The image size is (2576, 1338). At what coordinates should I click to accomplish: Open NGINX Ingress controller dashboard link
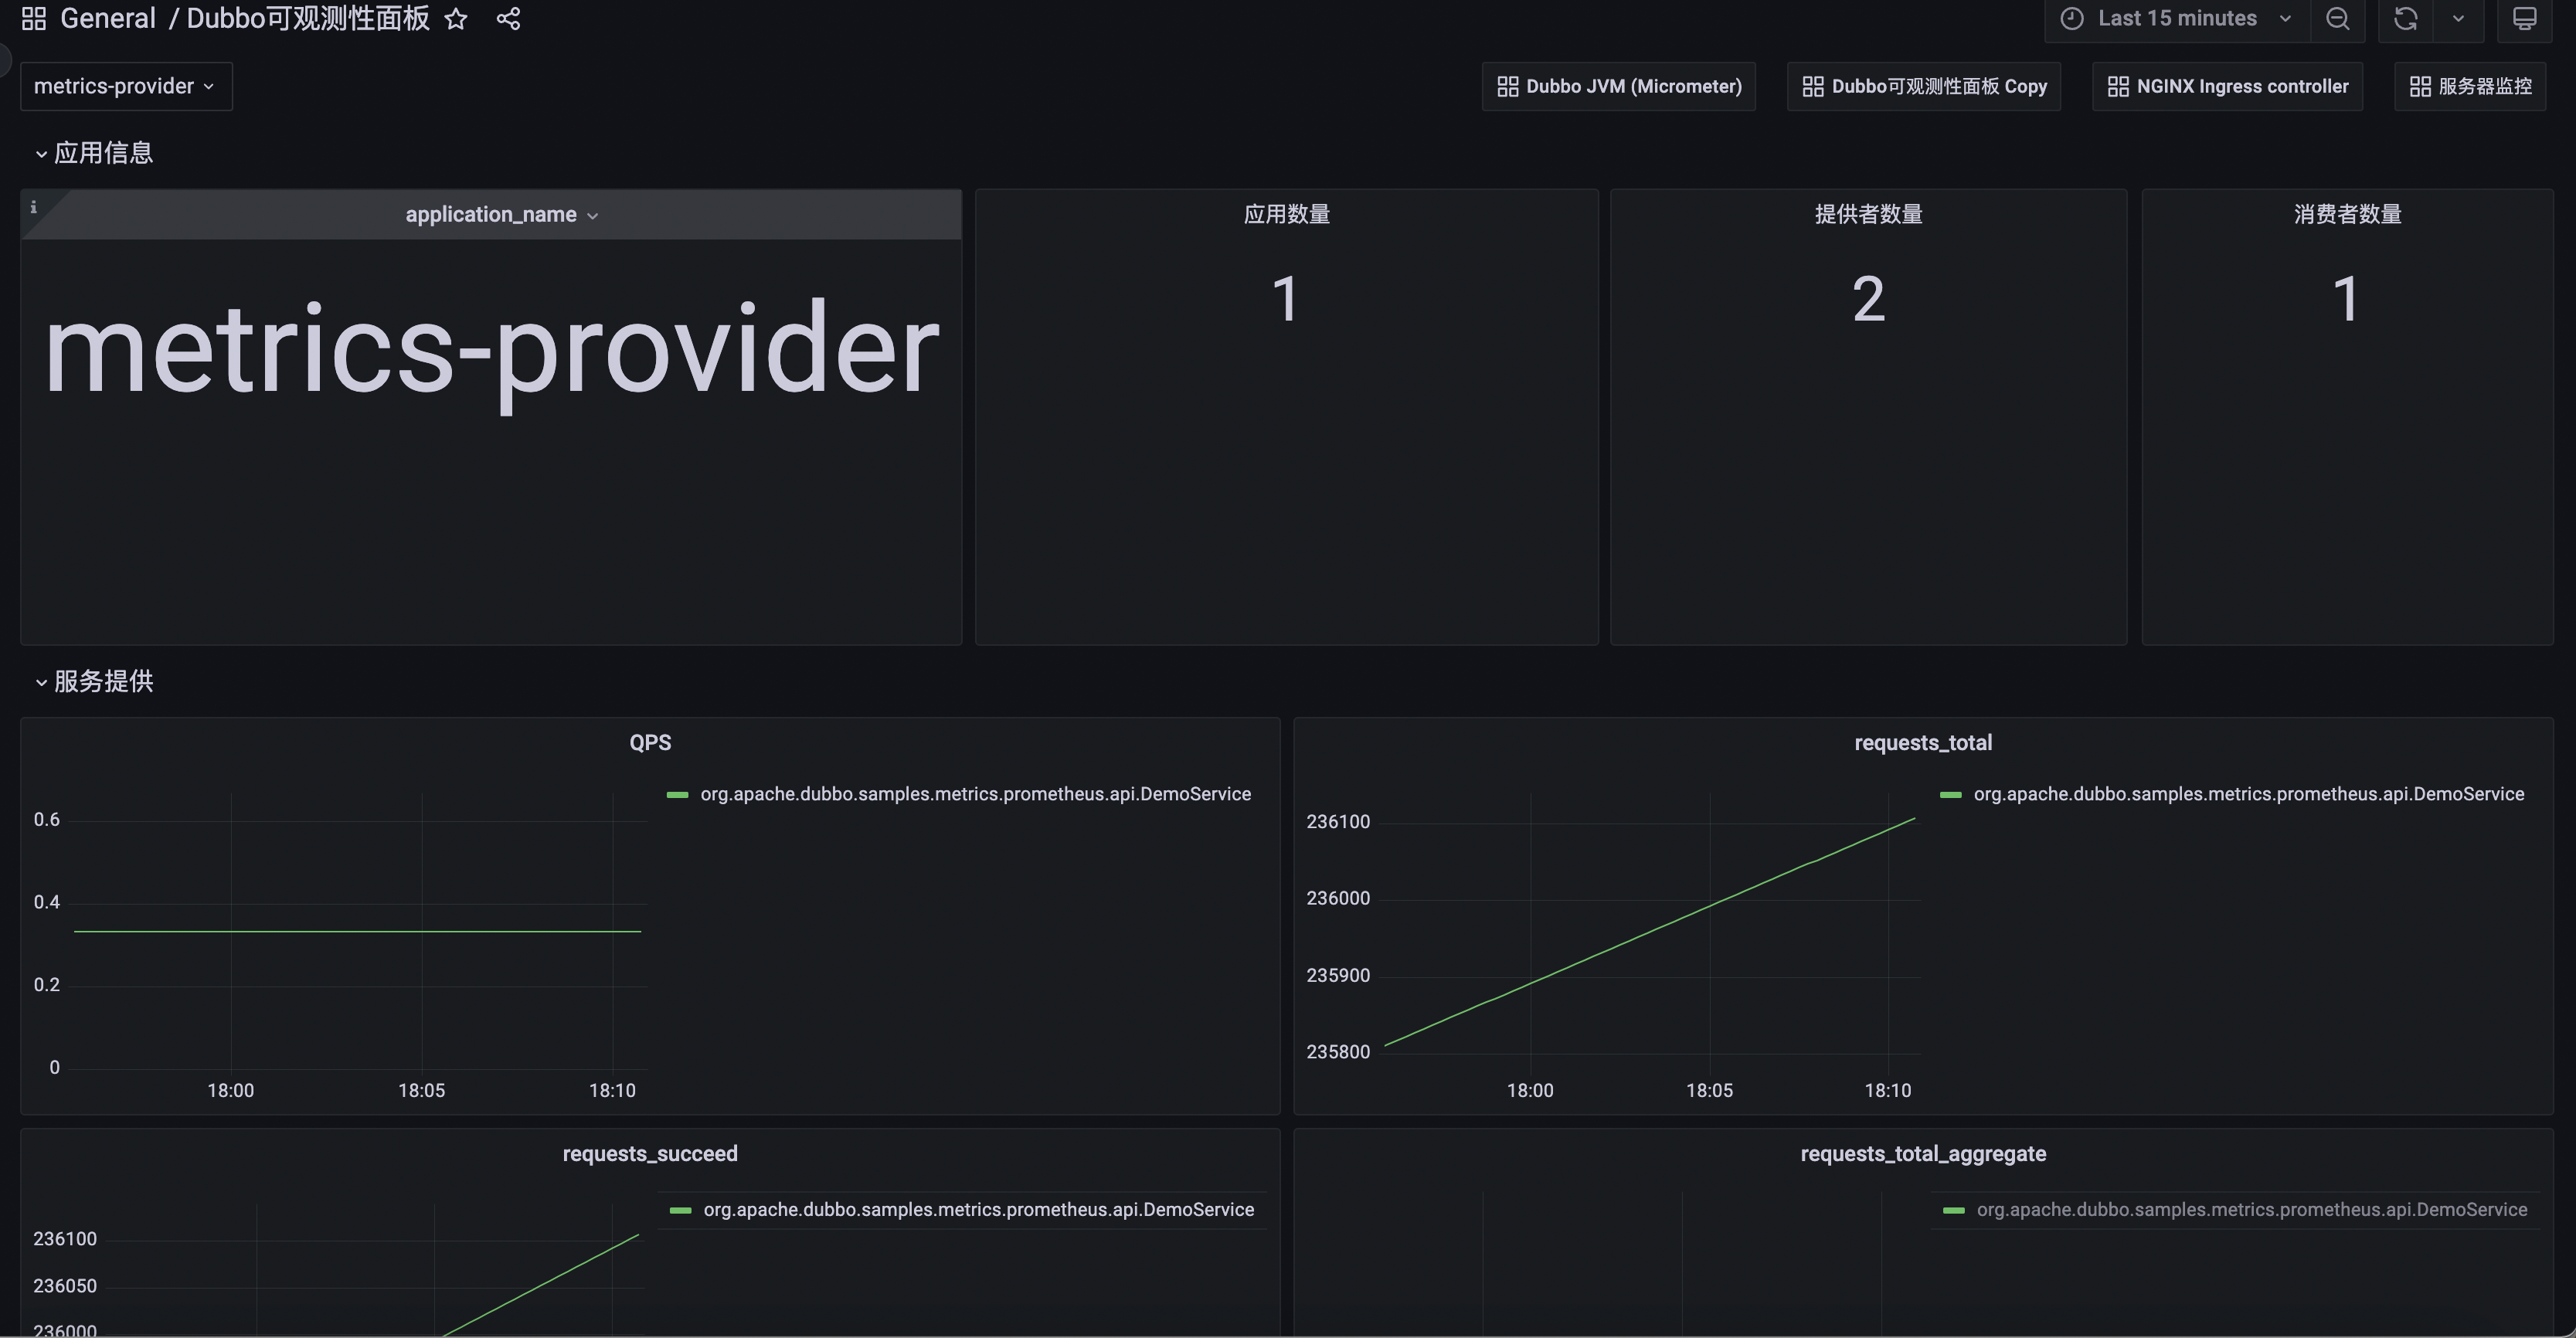(2227, 87)
